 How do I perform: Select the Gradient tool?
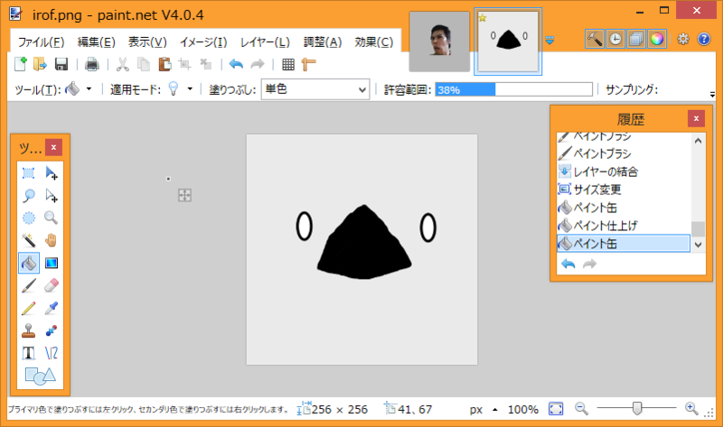point(52,263)
